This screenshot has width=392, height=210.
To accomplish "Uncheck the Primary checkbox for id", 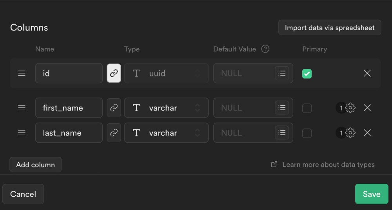I will [x=307, y=73].
